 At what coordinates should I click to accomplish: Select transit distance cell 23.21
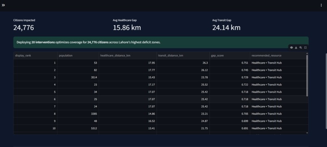(183, 114)
